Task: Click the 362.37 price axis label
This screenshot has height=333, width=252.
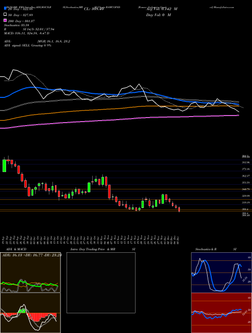Action: 246,176
